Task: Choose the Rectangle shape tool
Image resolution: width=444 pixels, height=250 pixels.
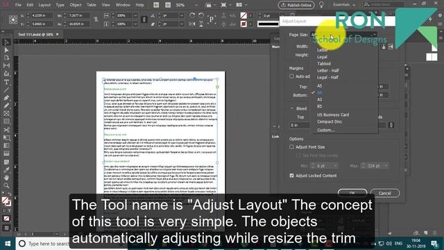Action: click(x=6, y=122)
